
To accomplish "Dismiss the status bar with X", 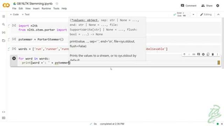I will 222,124.
